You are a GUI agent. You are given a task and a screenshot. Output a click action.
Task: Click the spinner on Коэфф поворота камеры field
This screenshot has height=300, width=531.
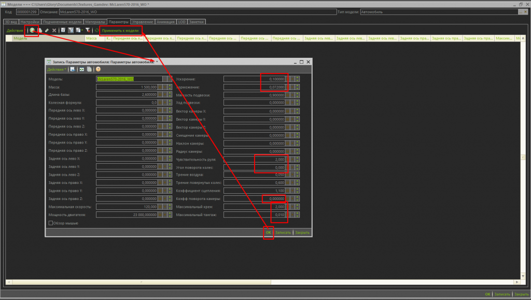click(x=297, y=199)
